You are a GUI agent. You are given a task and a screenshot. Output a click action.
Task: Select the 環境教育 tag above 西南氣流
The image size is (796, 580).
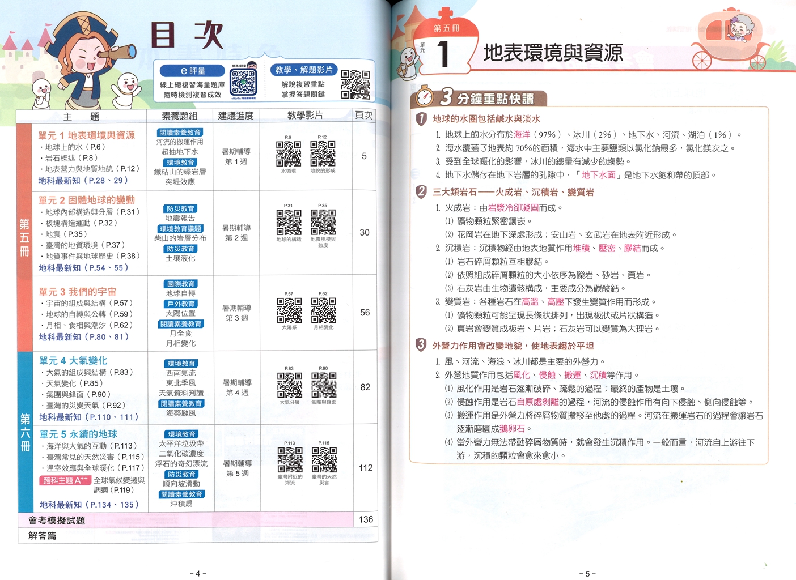pyautogui.click(x=181, y=364)
